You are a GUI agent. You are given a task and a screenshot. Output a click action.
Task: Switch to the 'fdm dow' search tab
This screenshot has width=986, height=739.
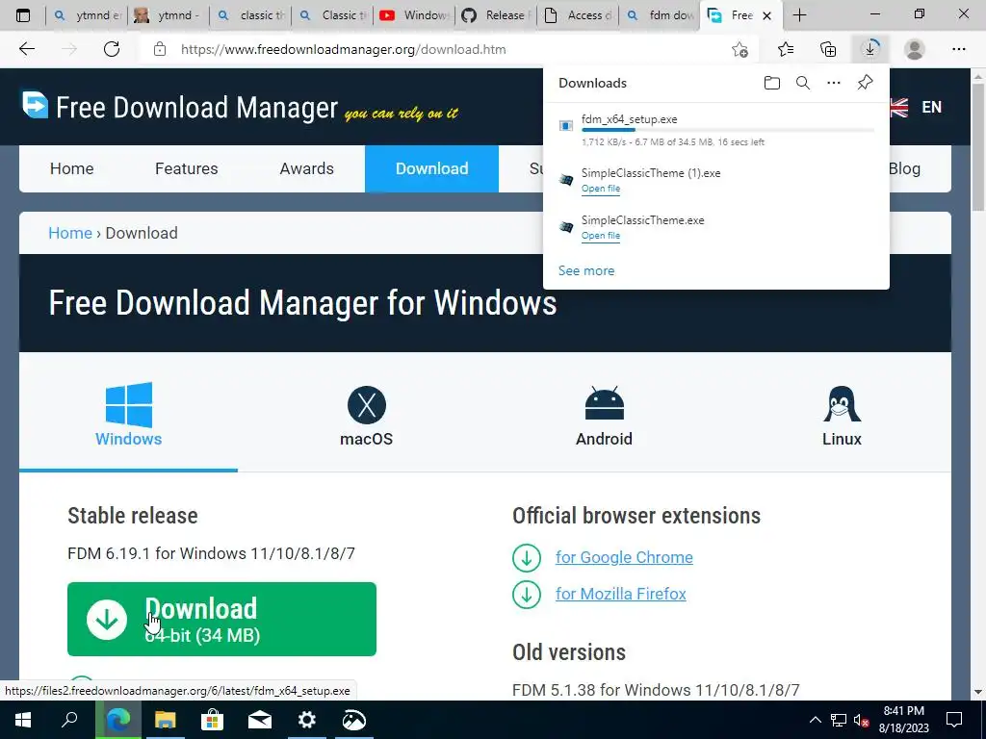tap(661, 15)
